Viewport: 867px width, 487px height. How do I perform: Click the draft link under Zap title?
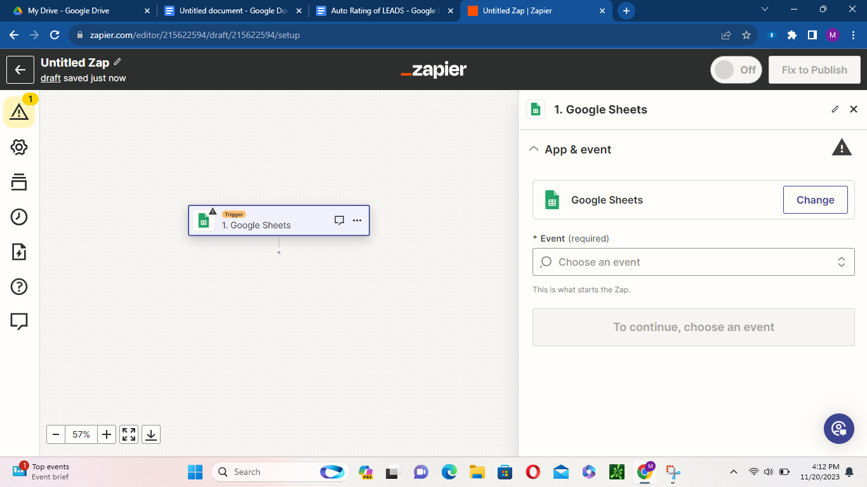[51, 78]
